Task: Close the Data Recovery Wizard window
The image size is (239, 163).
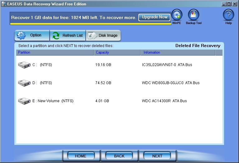Action: pyautogui.click(x=234, y=4)
